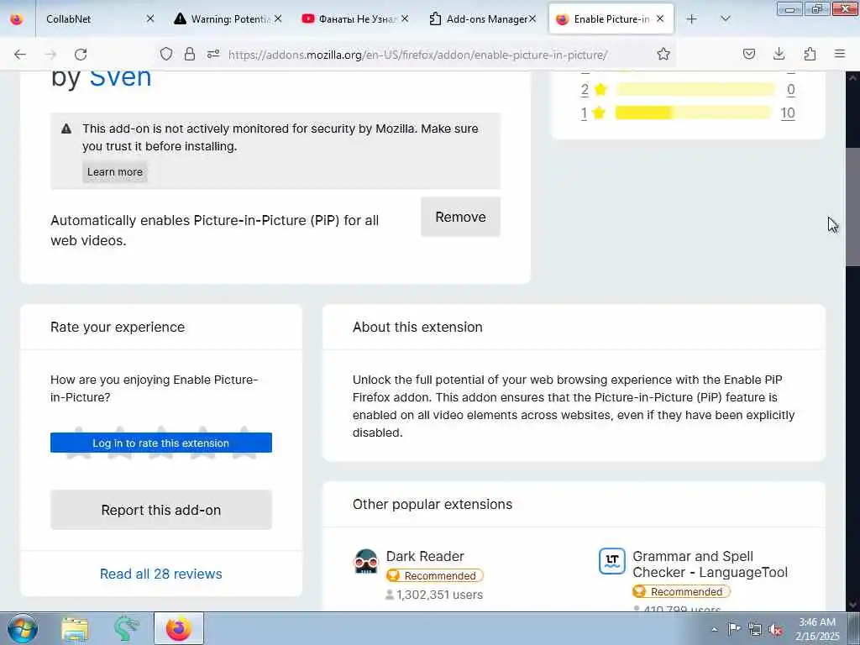Click Dark Reader icon
This screenshot has width=860, height=645.
point(366,561)
